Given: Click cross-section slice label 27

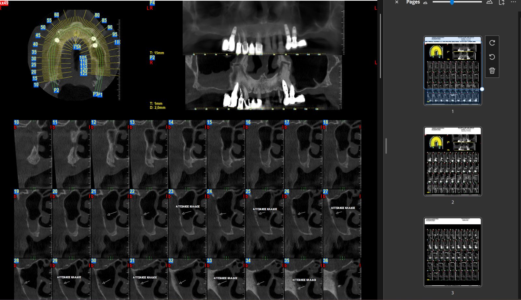Looking at the screenshot, I should (326, 191).
